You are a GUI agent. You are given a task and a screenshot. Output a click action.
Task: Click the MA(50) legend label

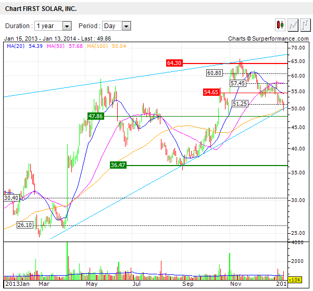[56, 46]
